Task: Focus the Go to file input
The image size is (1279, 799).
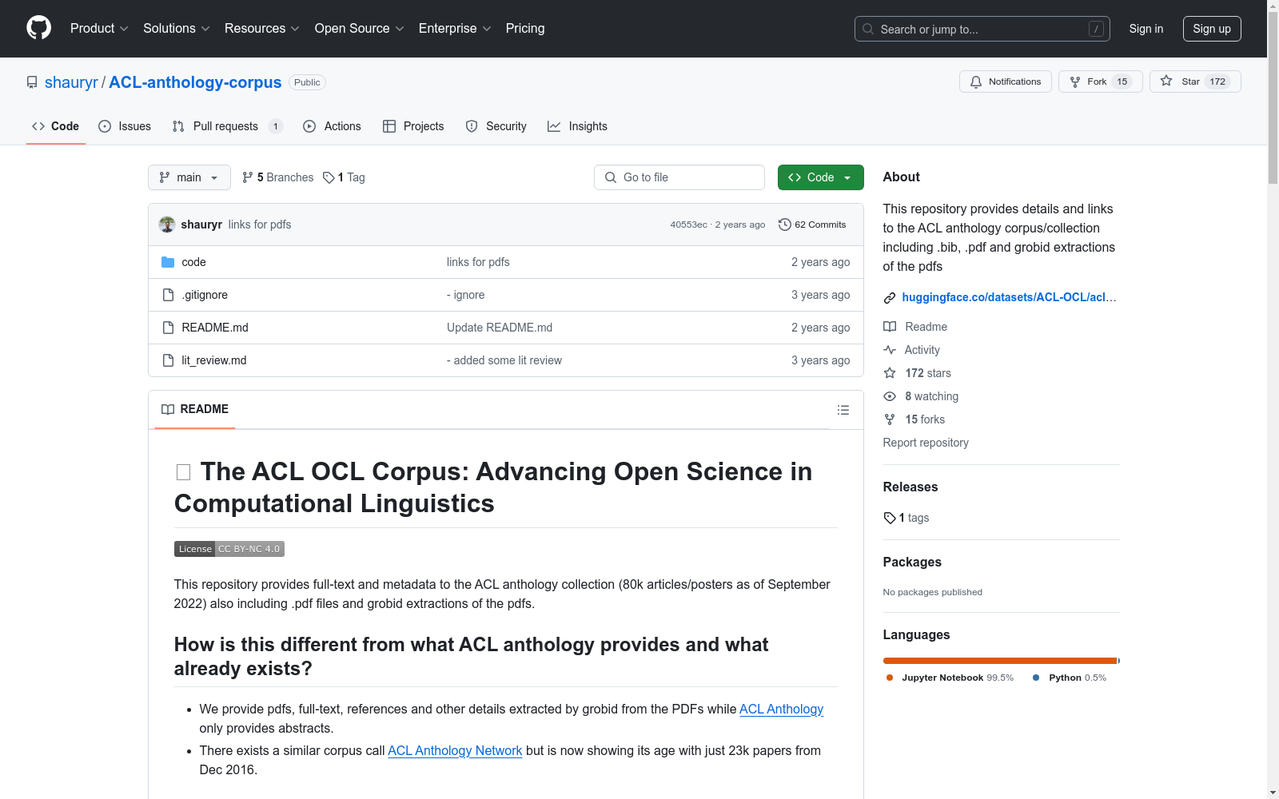Action: tap(679, 177)
